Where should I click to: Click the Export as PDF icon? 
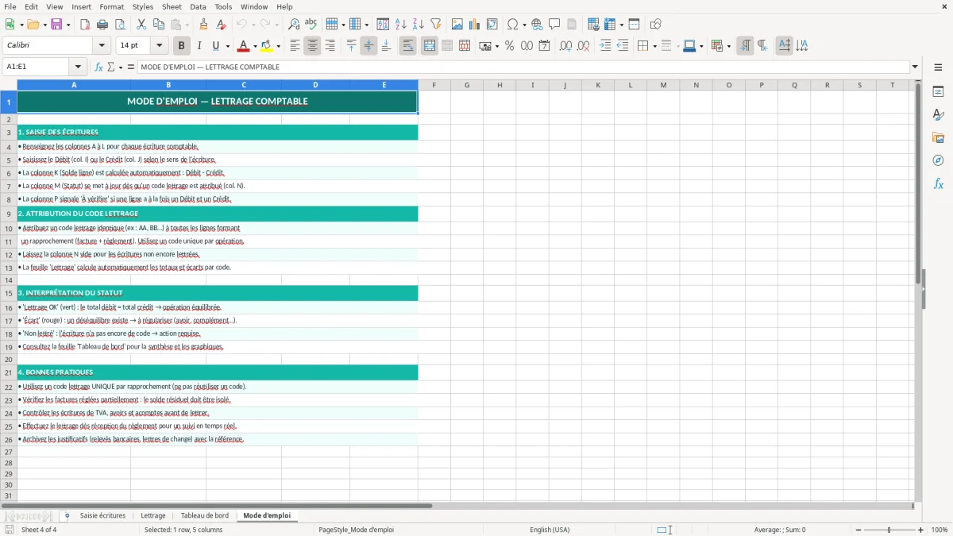pos(85,25)
